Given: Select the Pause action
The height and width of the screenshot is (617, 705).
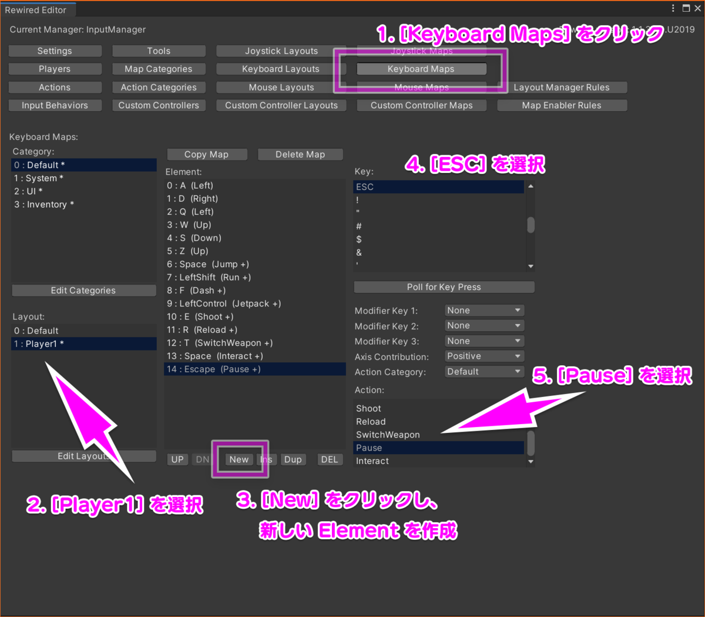Looking at the screenshot, I should click(438, 448).
